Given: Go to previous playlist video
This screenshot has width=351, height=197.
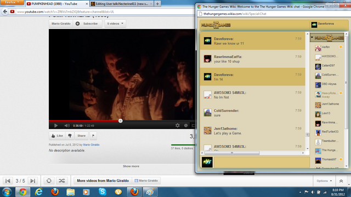Looking at the screenshot, I should tap(8, 181).
